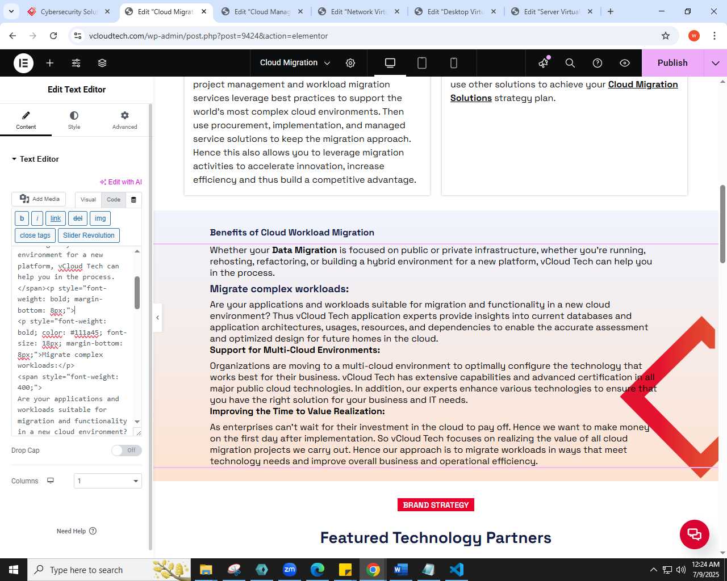Switch to the Content tab

coord(26,120)
